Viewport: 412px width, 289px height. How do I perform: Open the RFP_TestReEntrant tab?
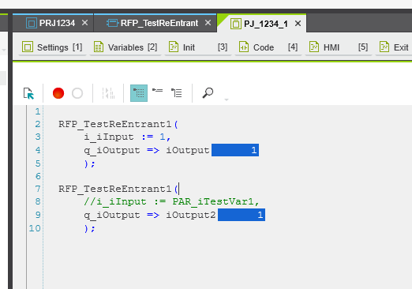tap(155, 23)
